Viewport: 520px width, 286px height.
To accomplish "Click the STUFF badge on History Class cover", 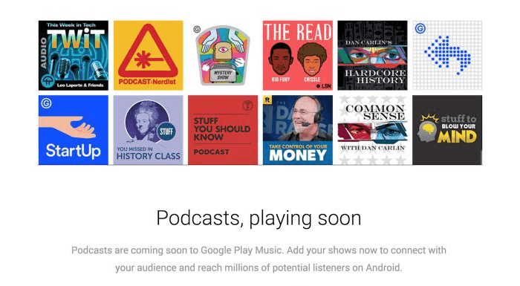I will click(166, 131).
